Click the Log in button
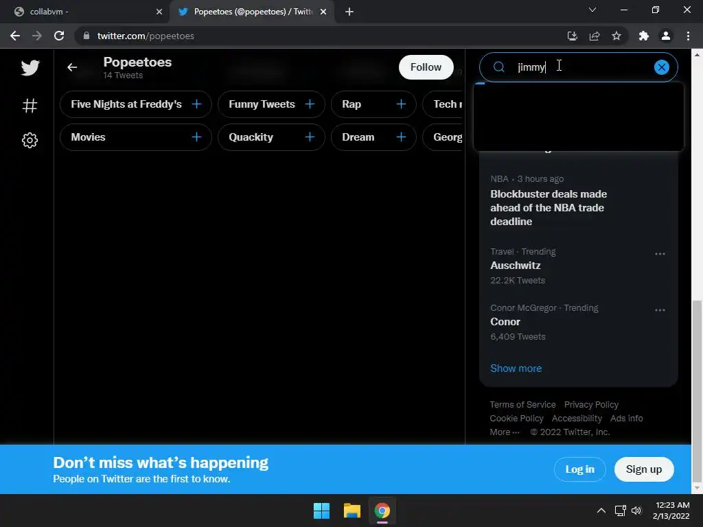 [x=579, y=469]
